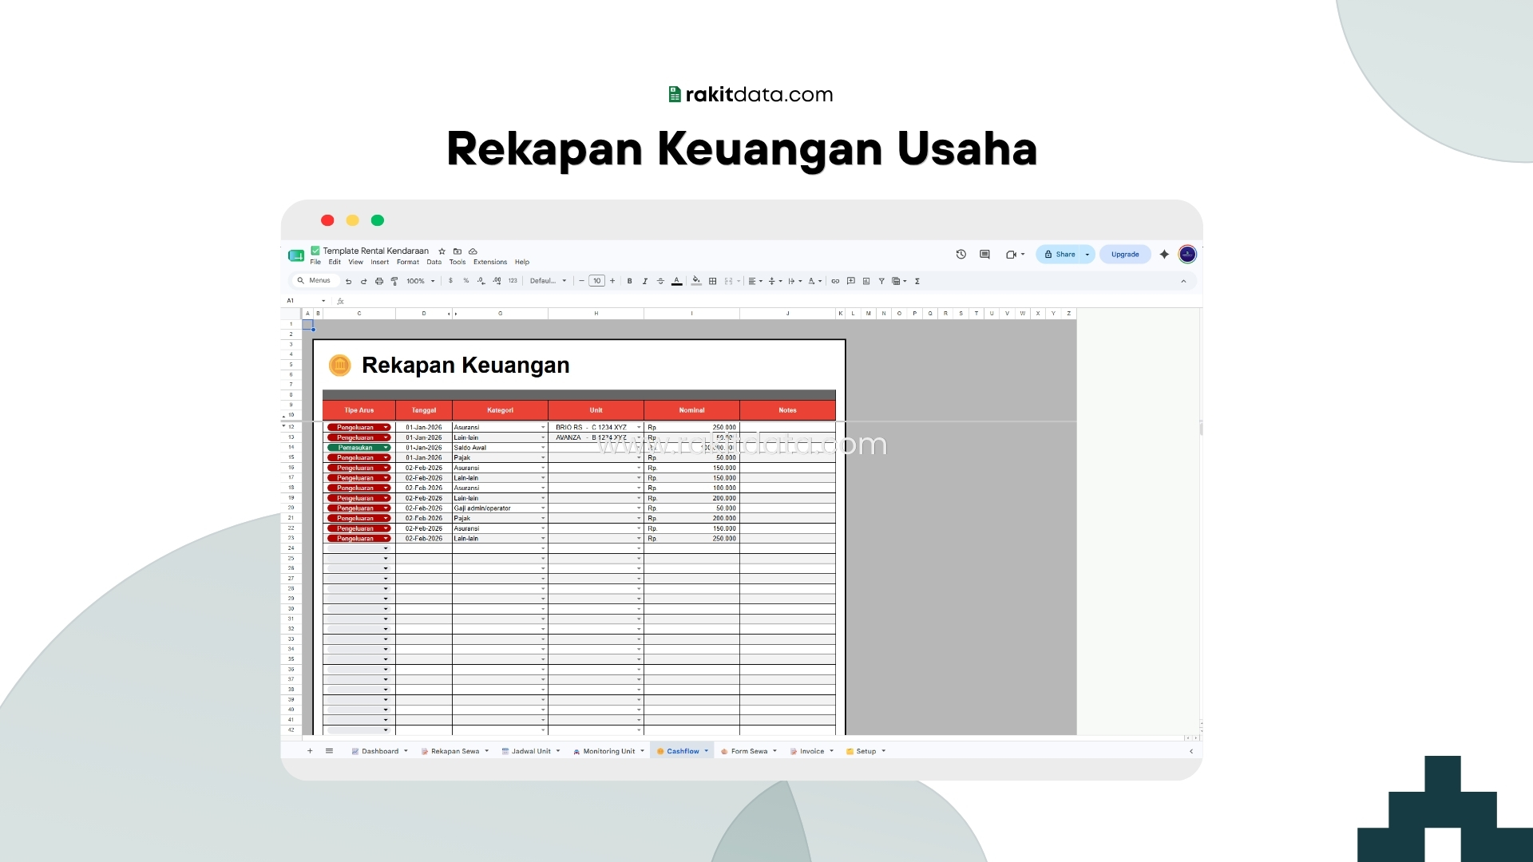
Task: Click the Share button
Action: pyautogui.click(x=1060, y=255)
